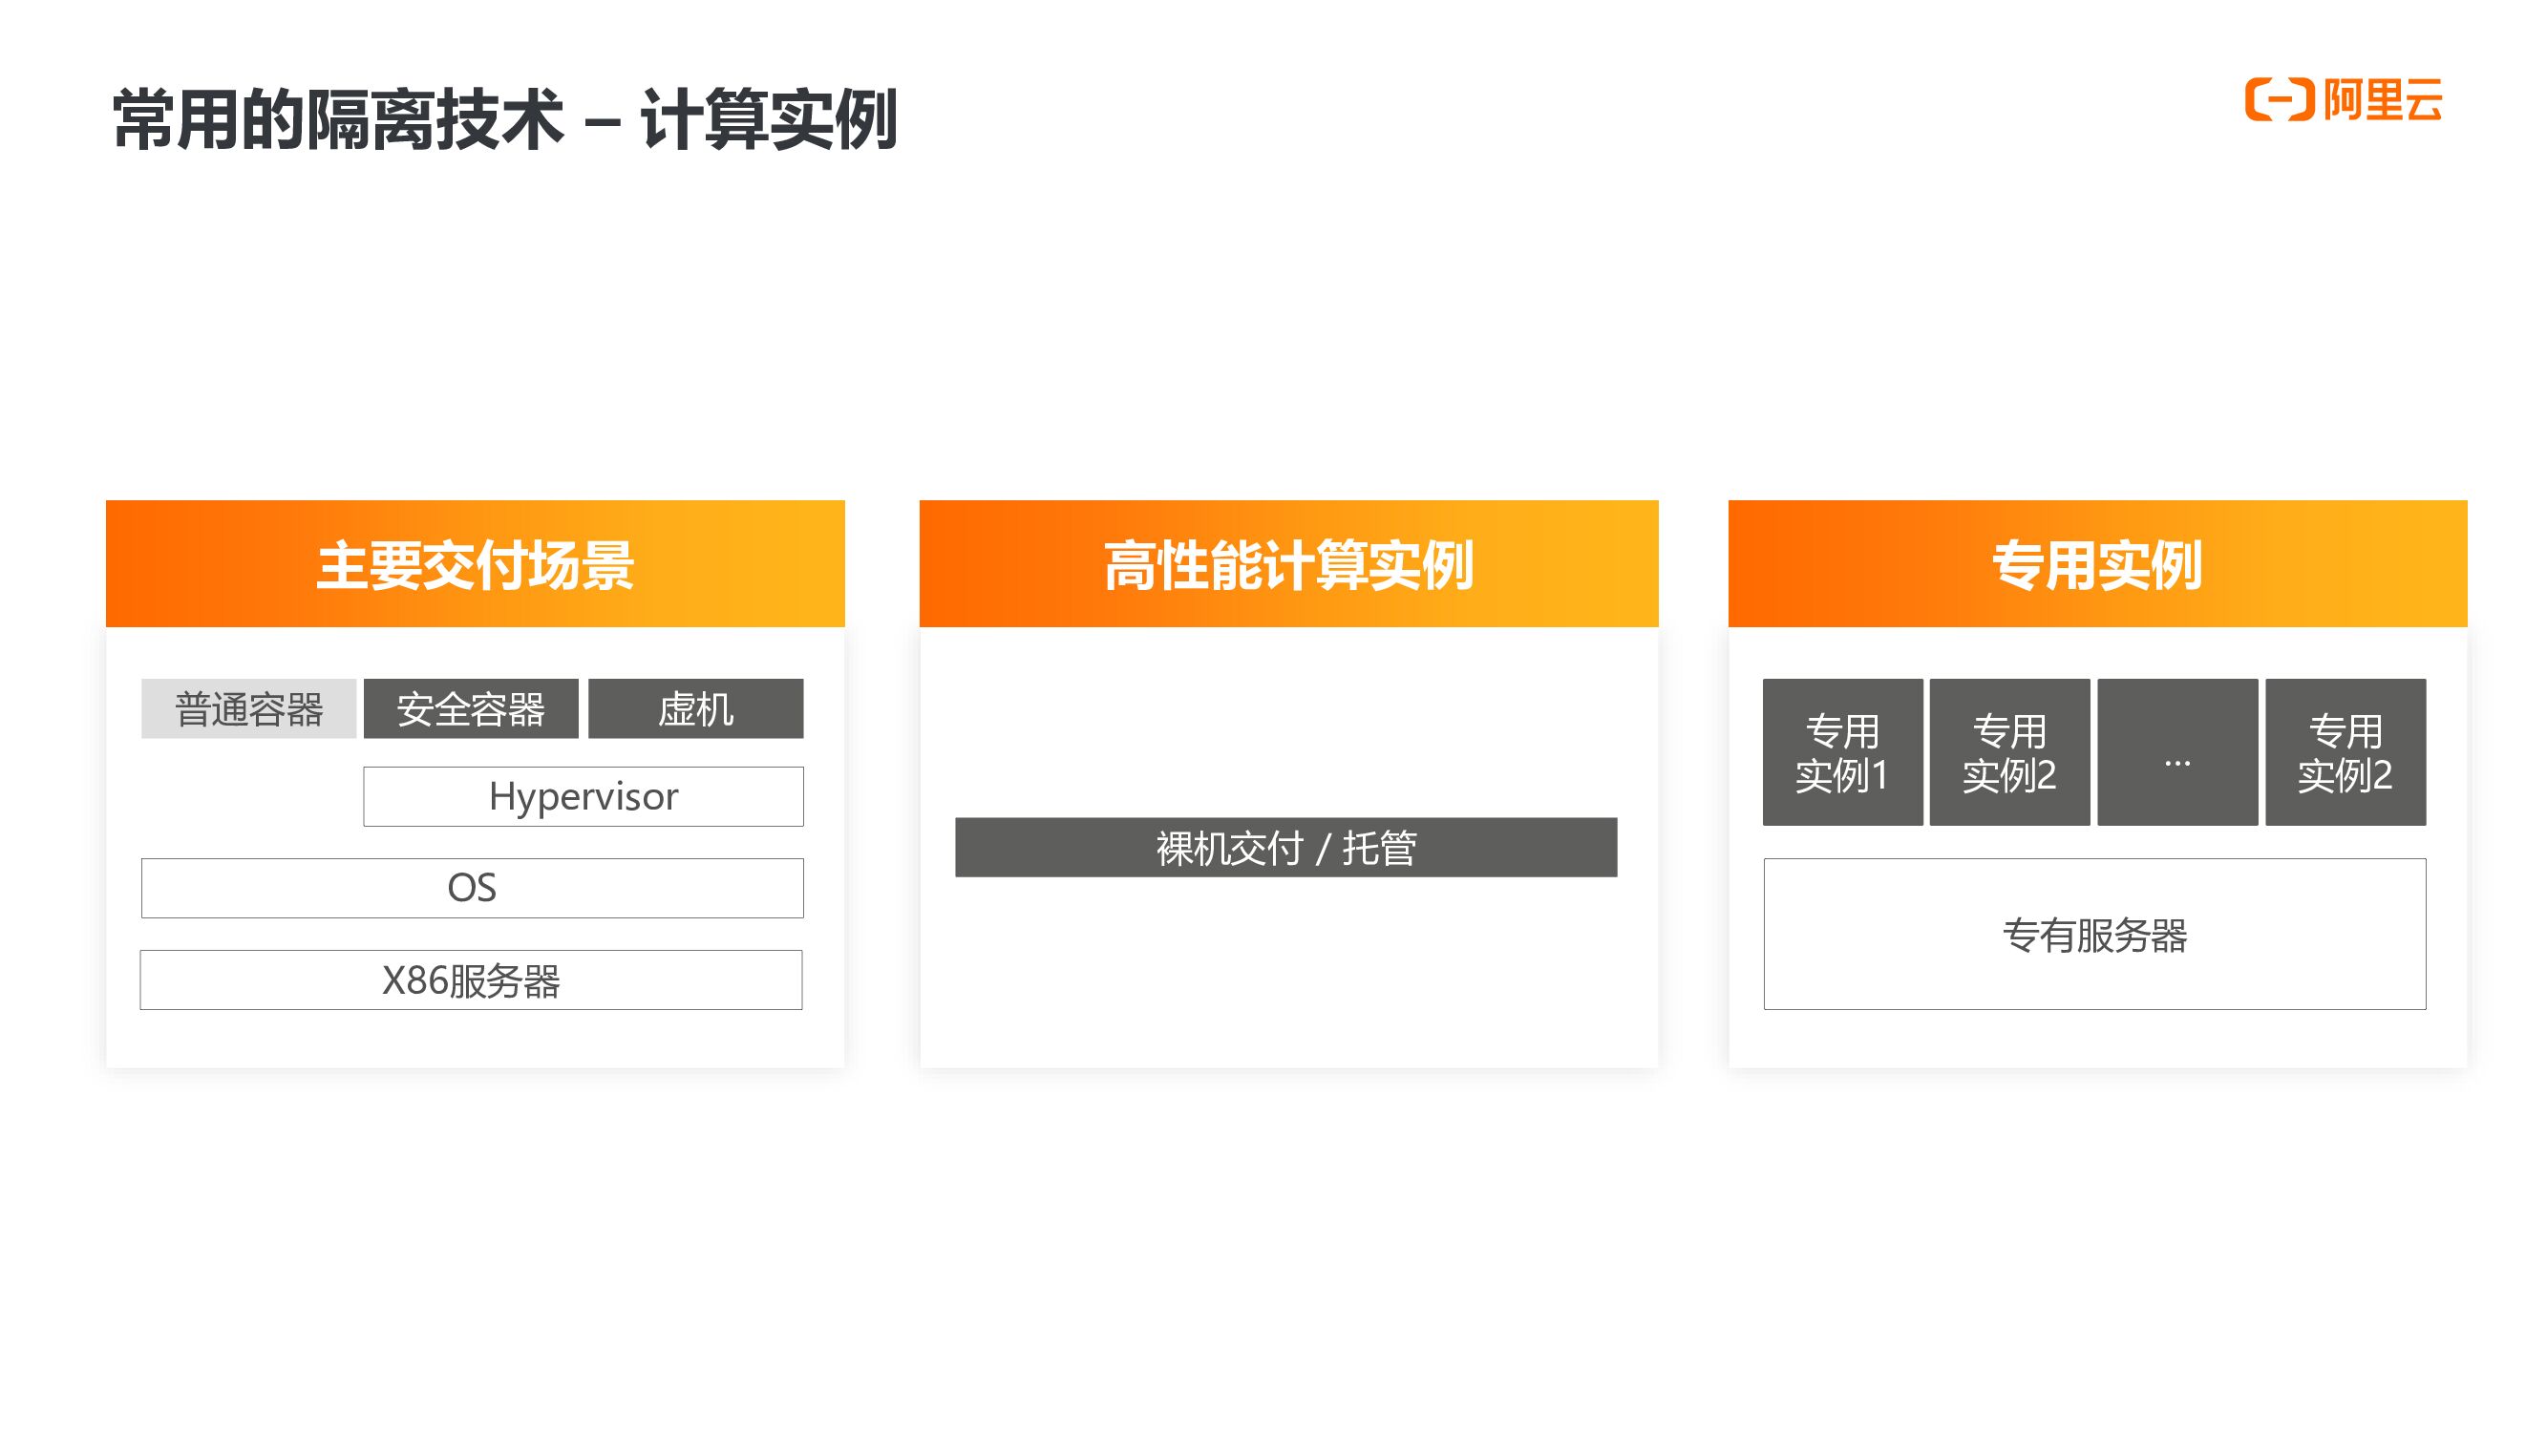Click the 裸机交付 / 托管 bar
The image size is (2547, 1432).
point(1285,847)
